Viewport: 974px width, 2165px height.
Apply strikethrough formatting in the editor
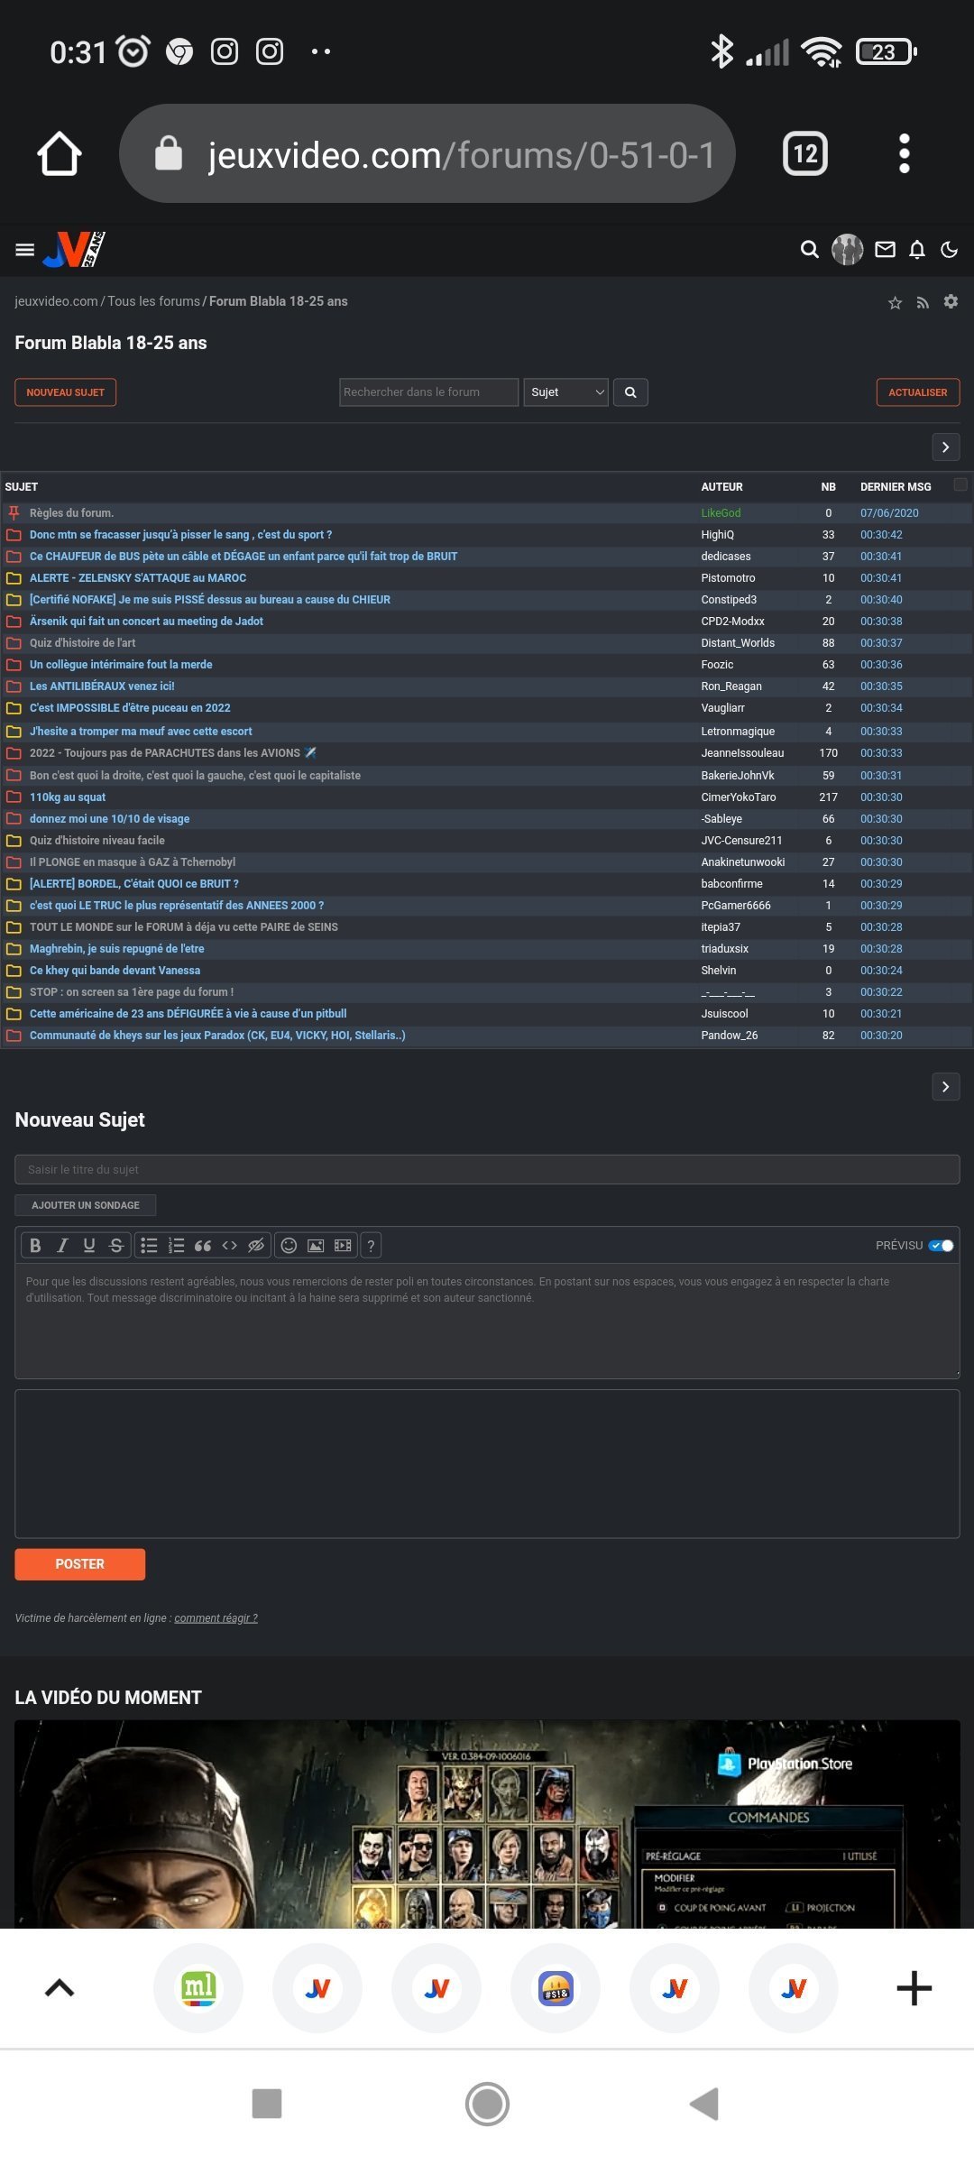point(116,1246)
